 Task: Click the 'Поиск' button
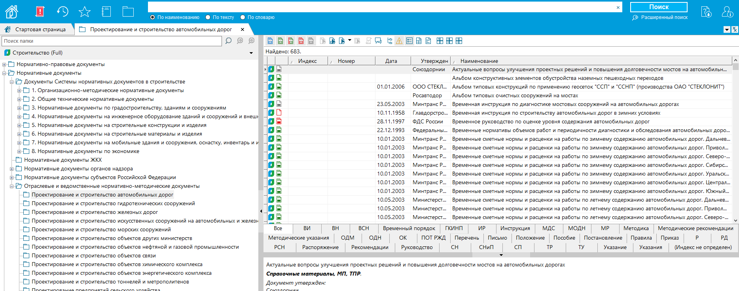[659, 7]
